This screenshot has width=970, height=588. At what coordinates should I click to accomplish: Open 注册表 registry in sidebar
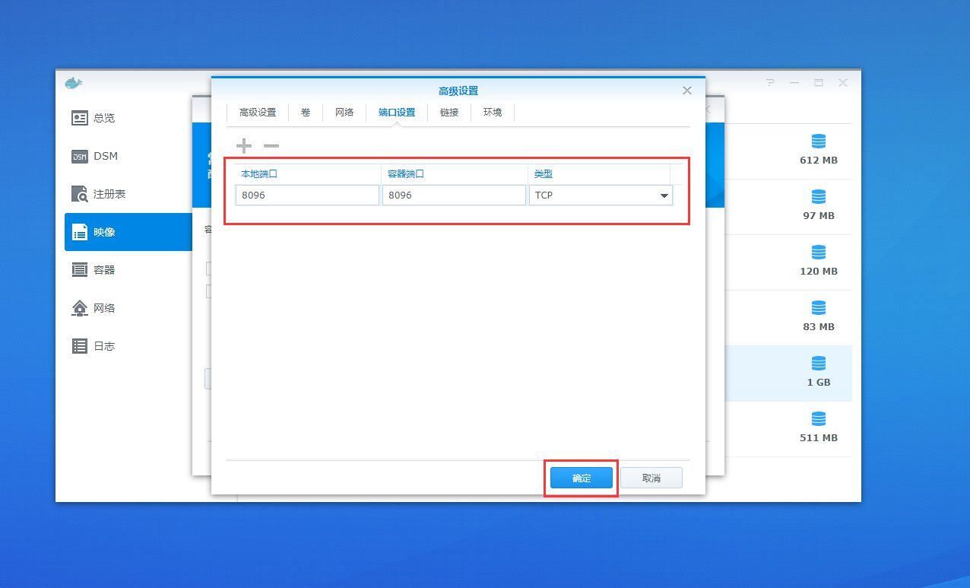(x=109, y=194)
